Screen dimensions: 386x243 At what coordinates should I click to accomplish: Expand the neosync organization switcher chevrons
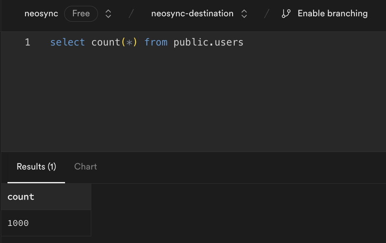coord(108,14)
